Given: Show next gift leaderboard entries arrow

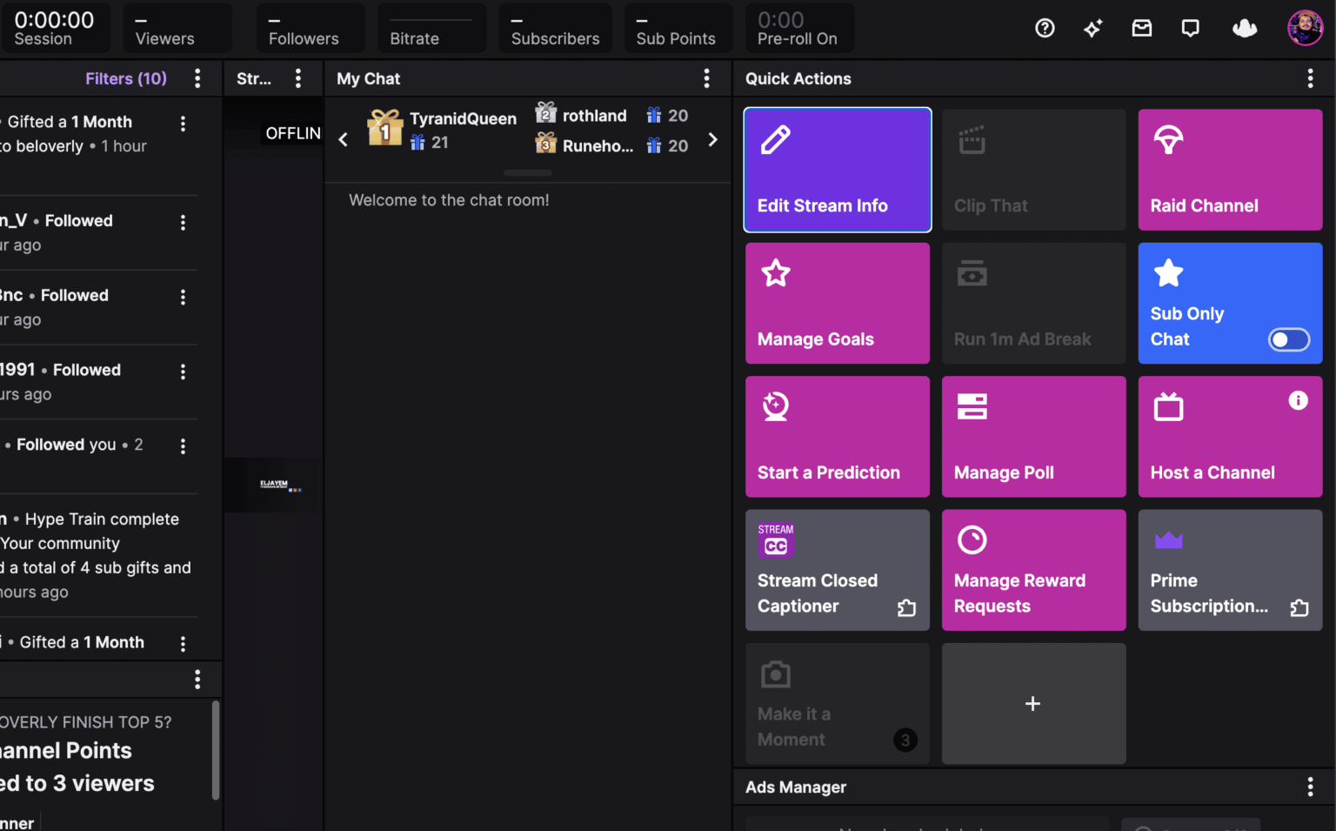Looking at the screenshot, I should pos(713,139).
